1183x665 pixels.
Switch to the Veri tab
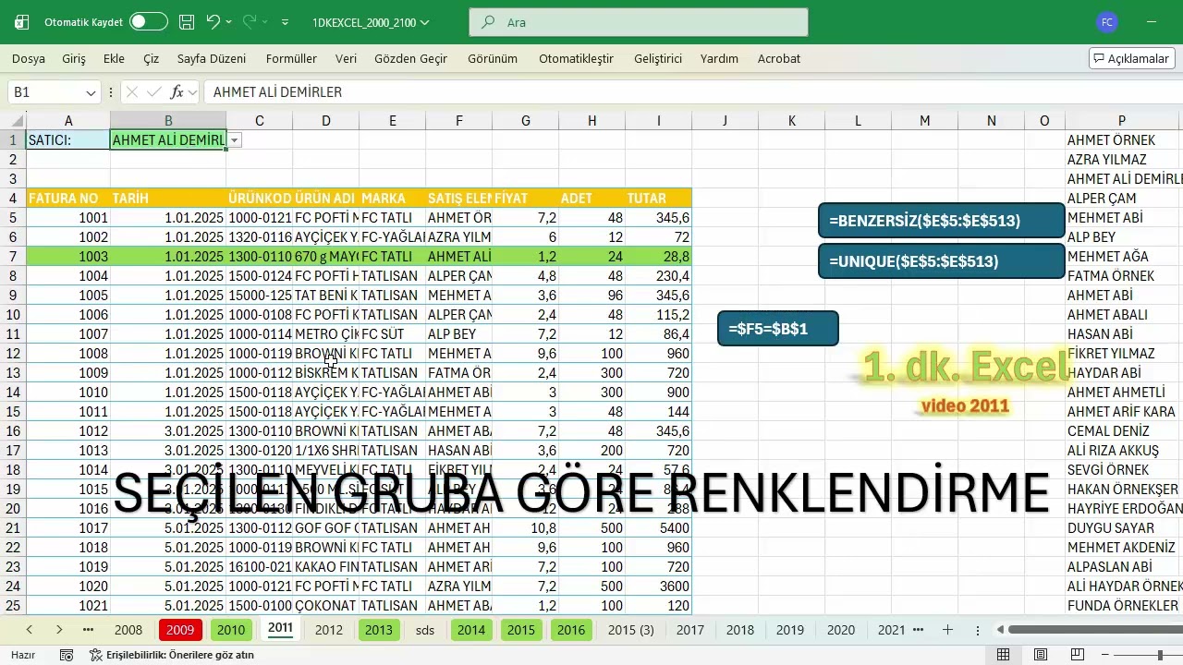346,58
